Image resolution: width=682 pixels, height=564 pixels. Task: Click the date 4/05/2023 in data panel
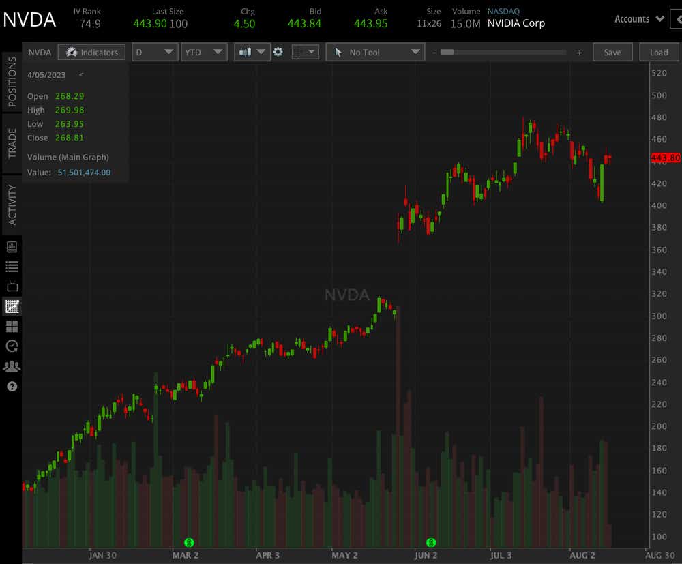tap(46, 75)
